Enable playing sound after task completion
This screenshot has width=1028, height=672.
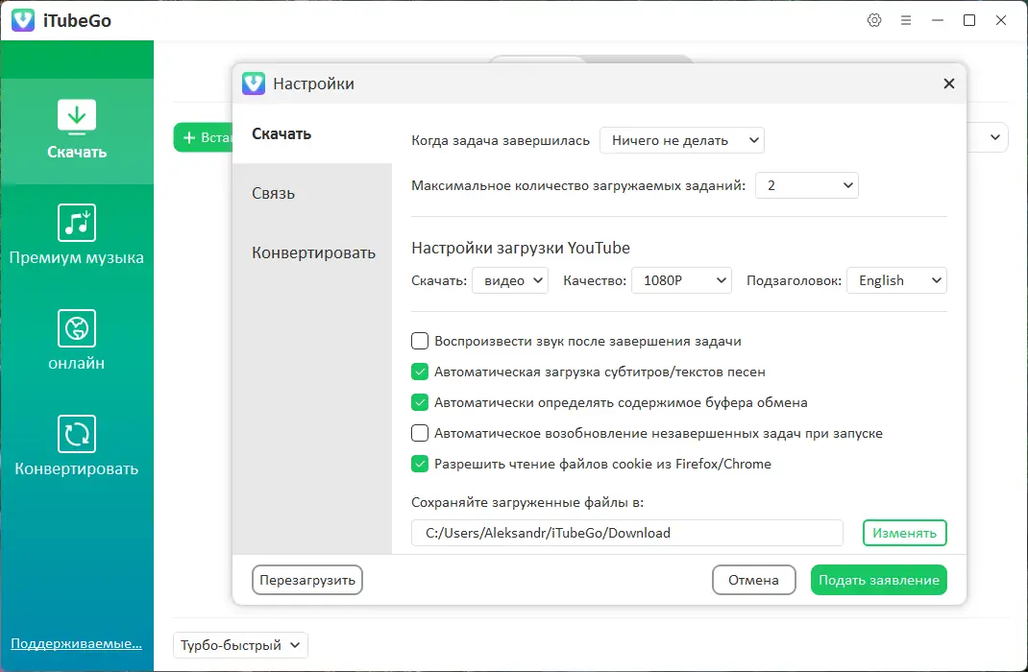coord(420,341)
